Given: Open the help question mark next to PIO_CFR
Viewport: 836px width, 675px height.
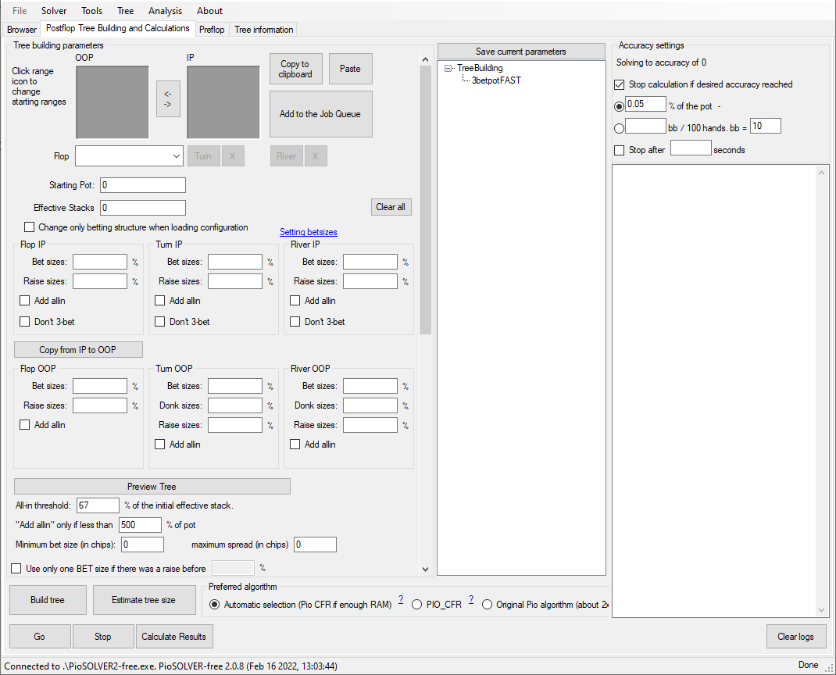Looking at the screenshot, I should pos(471,599).
